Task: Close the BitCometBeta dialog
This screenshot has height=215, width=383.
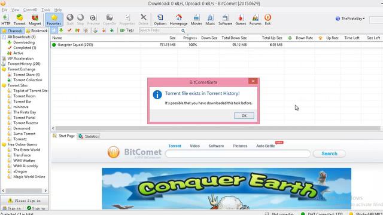Action: 253,81
